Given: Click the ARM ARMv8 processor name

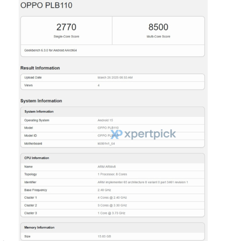Looking at the screenshot, I should 107,167.
